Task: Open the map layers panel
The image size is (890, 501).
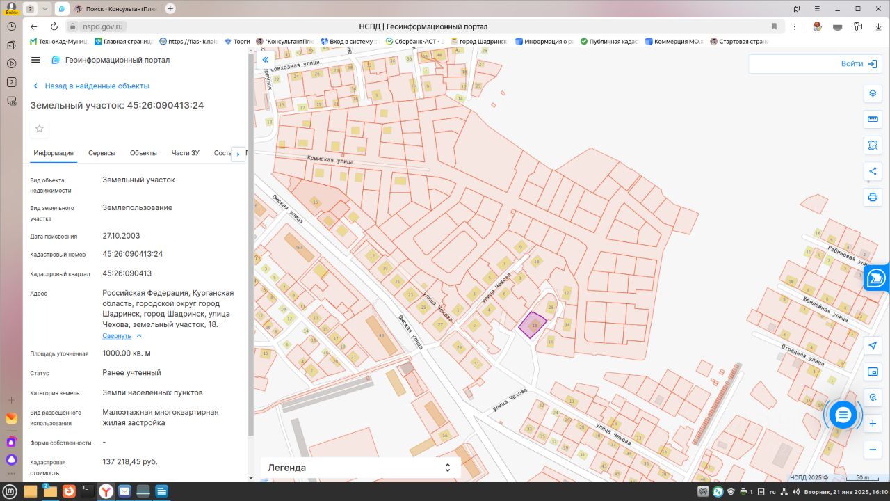Action: coord(873,94)
